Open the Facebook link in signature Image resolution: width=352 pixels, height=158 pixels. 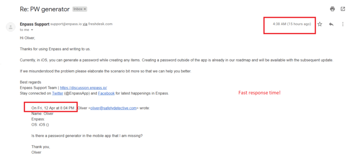(106, 93)
